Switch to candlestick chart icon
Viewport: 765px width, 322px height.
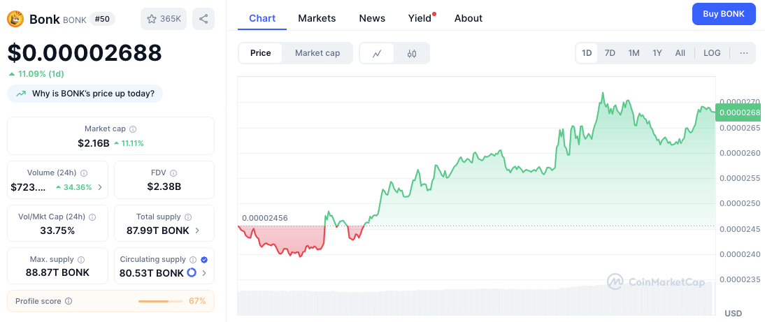[412, 53]
